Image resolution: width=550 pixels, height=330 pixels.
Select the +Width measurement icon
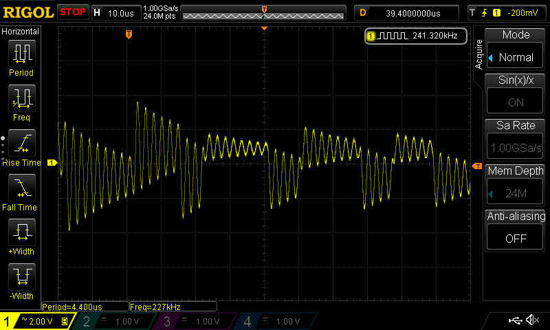(x=22, y=232)
